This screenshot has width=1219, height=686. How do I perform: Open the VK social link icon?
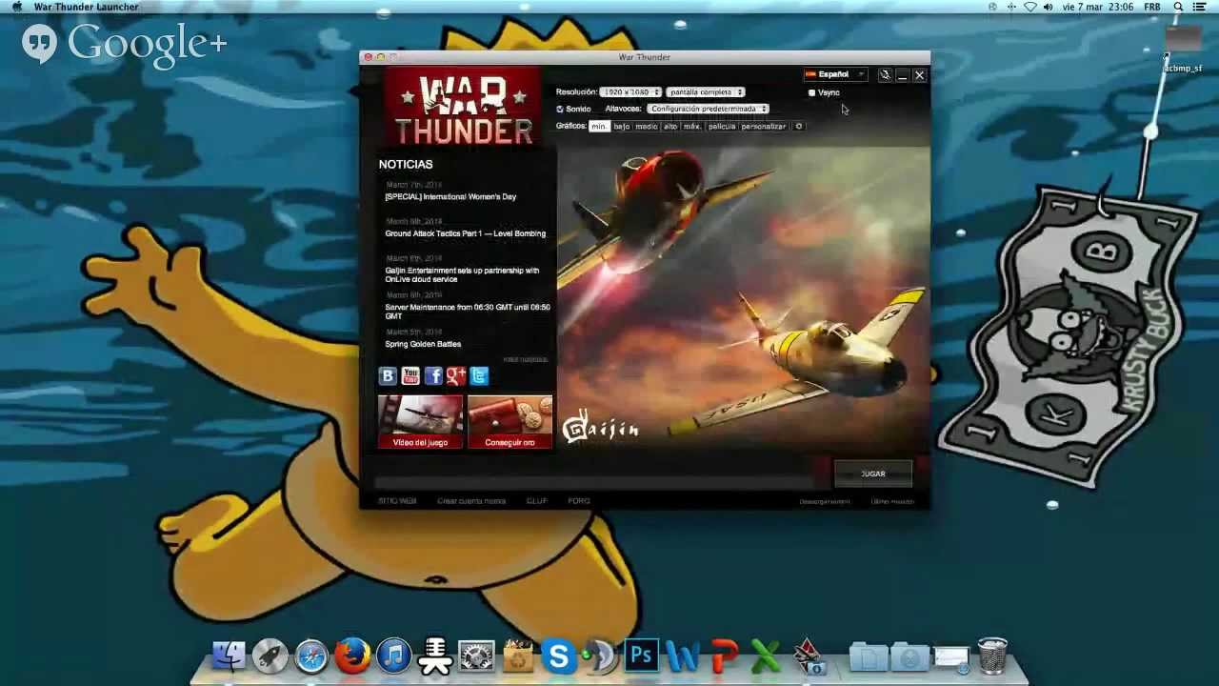(x=388, y=376)
